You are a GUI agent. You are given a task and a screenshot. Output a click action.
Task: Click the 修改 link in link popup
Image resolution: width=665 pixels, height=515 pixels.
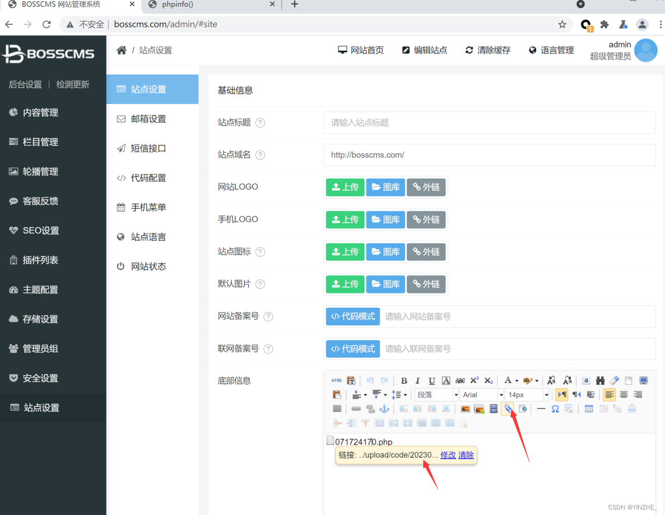(448, 455)
